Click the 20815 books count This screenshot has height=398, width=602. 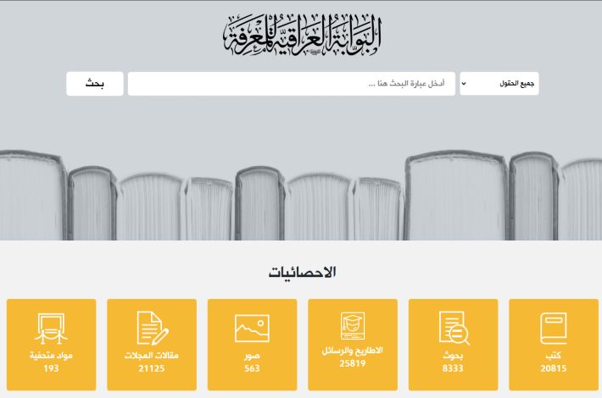point(553,368)
